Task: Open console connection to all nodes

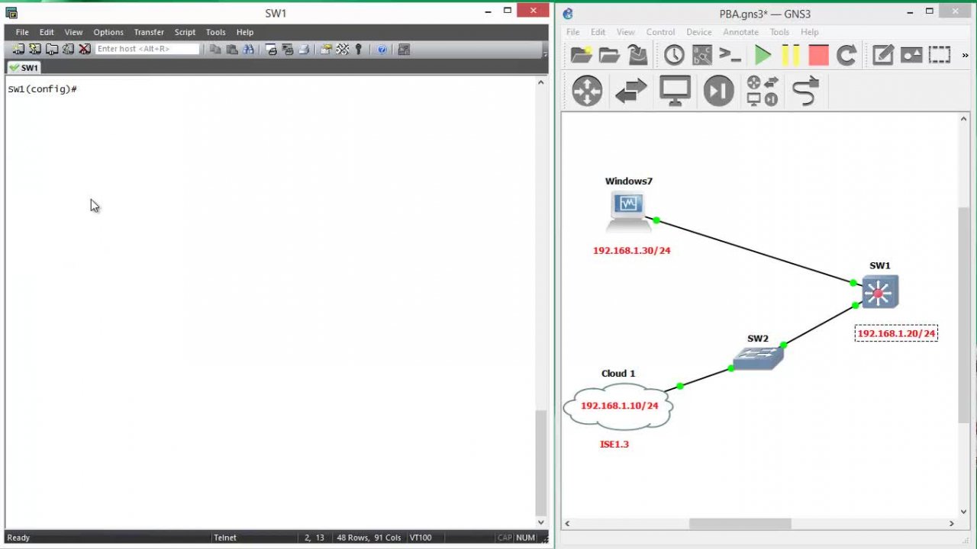Action: (x=730, y=55)
